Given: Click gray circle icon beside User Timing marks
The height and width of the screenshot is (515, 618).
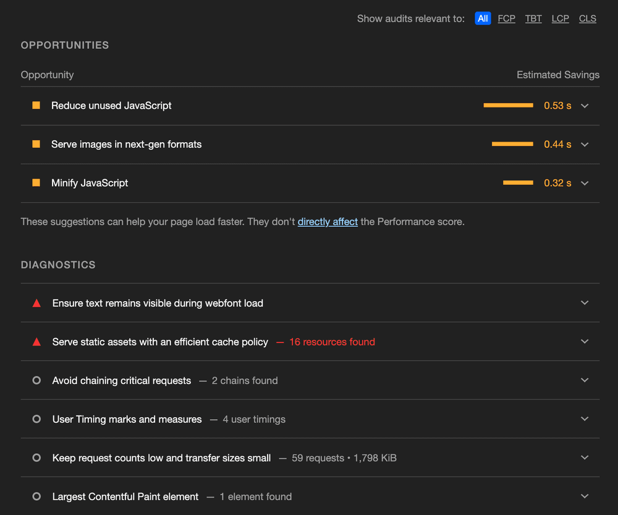Looking at the screenshot, I should (36, 419).
